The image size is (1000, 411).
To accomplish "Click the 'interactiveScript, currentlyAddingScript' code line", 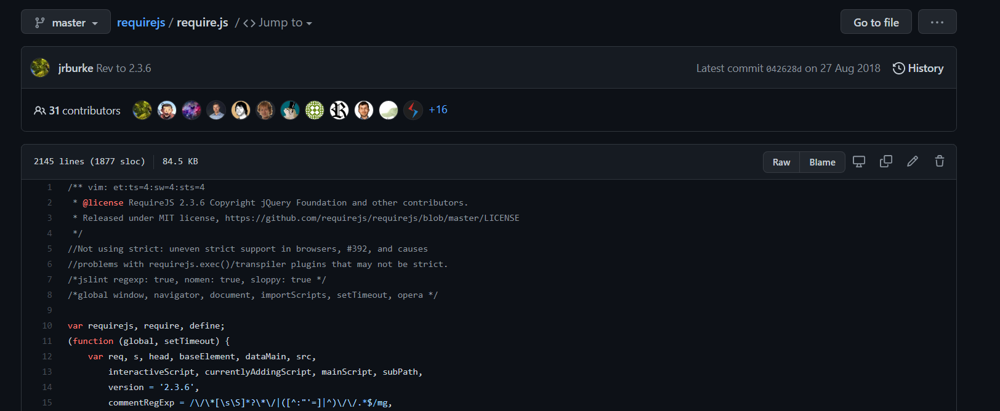I will [265, 372].
